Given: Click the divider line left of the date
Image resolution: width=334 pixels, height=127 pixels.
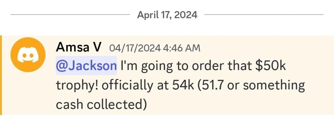Looking at the screenshot, I should pyautogui.click(x=70, y=14).
